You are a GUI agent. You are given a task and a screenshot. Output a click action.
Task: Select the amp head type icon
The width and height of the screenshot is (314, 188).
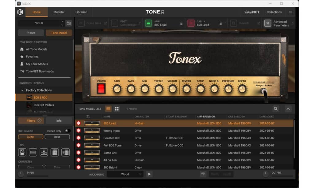click(x=33, y=153)
